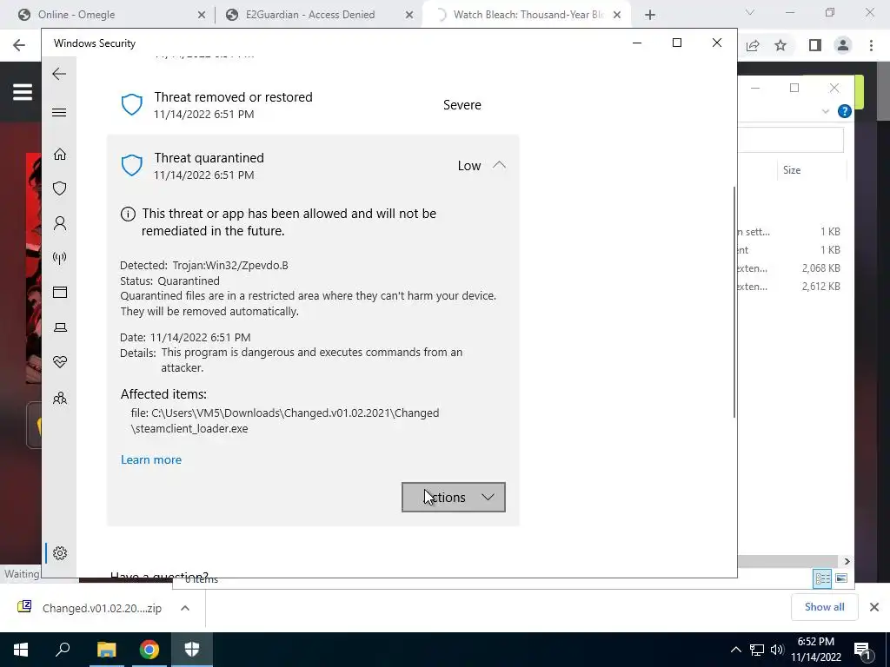The height and width of the screenshot is (667, 890).
Task: Click Show all downloads button
Action: coord(824,607)
